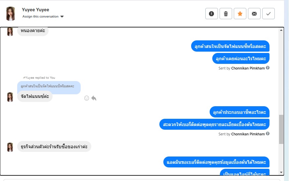
Task: Click the Yuyee Yuyee contact name
Action: click(35, 10)
